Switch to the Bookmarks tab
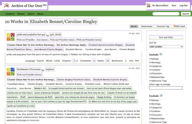The height and width of the screenshot is (124, 192). [147, 26]
